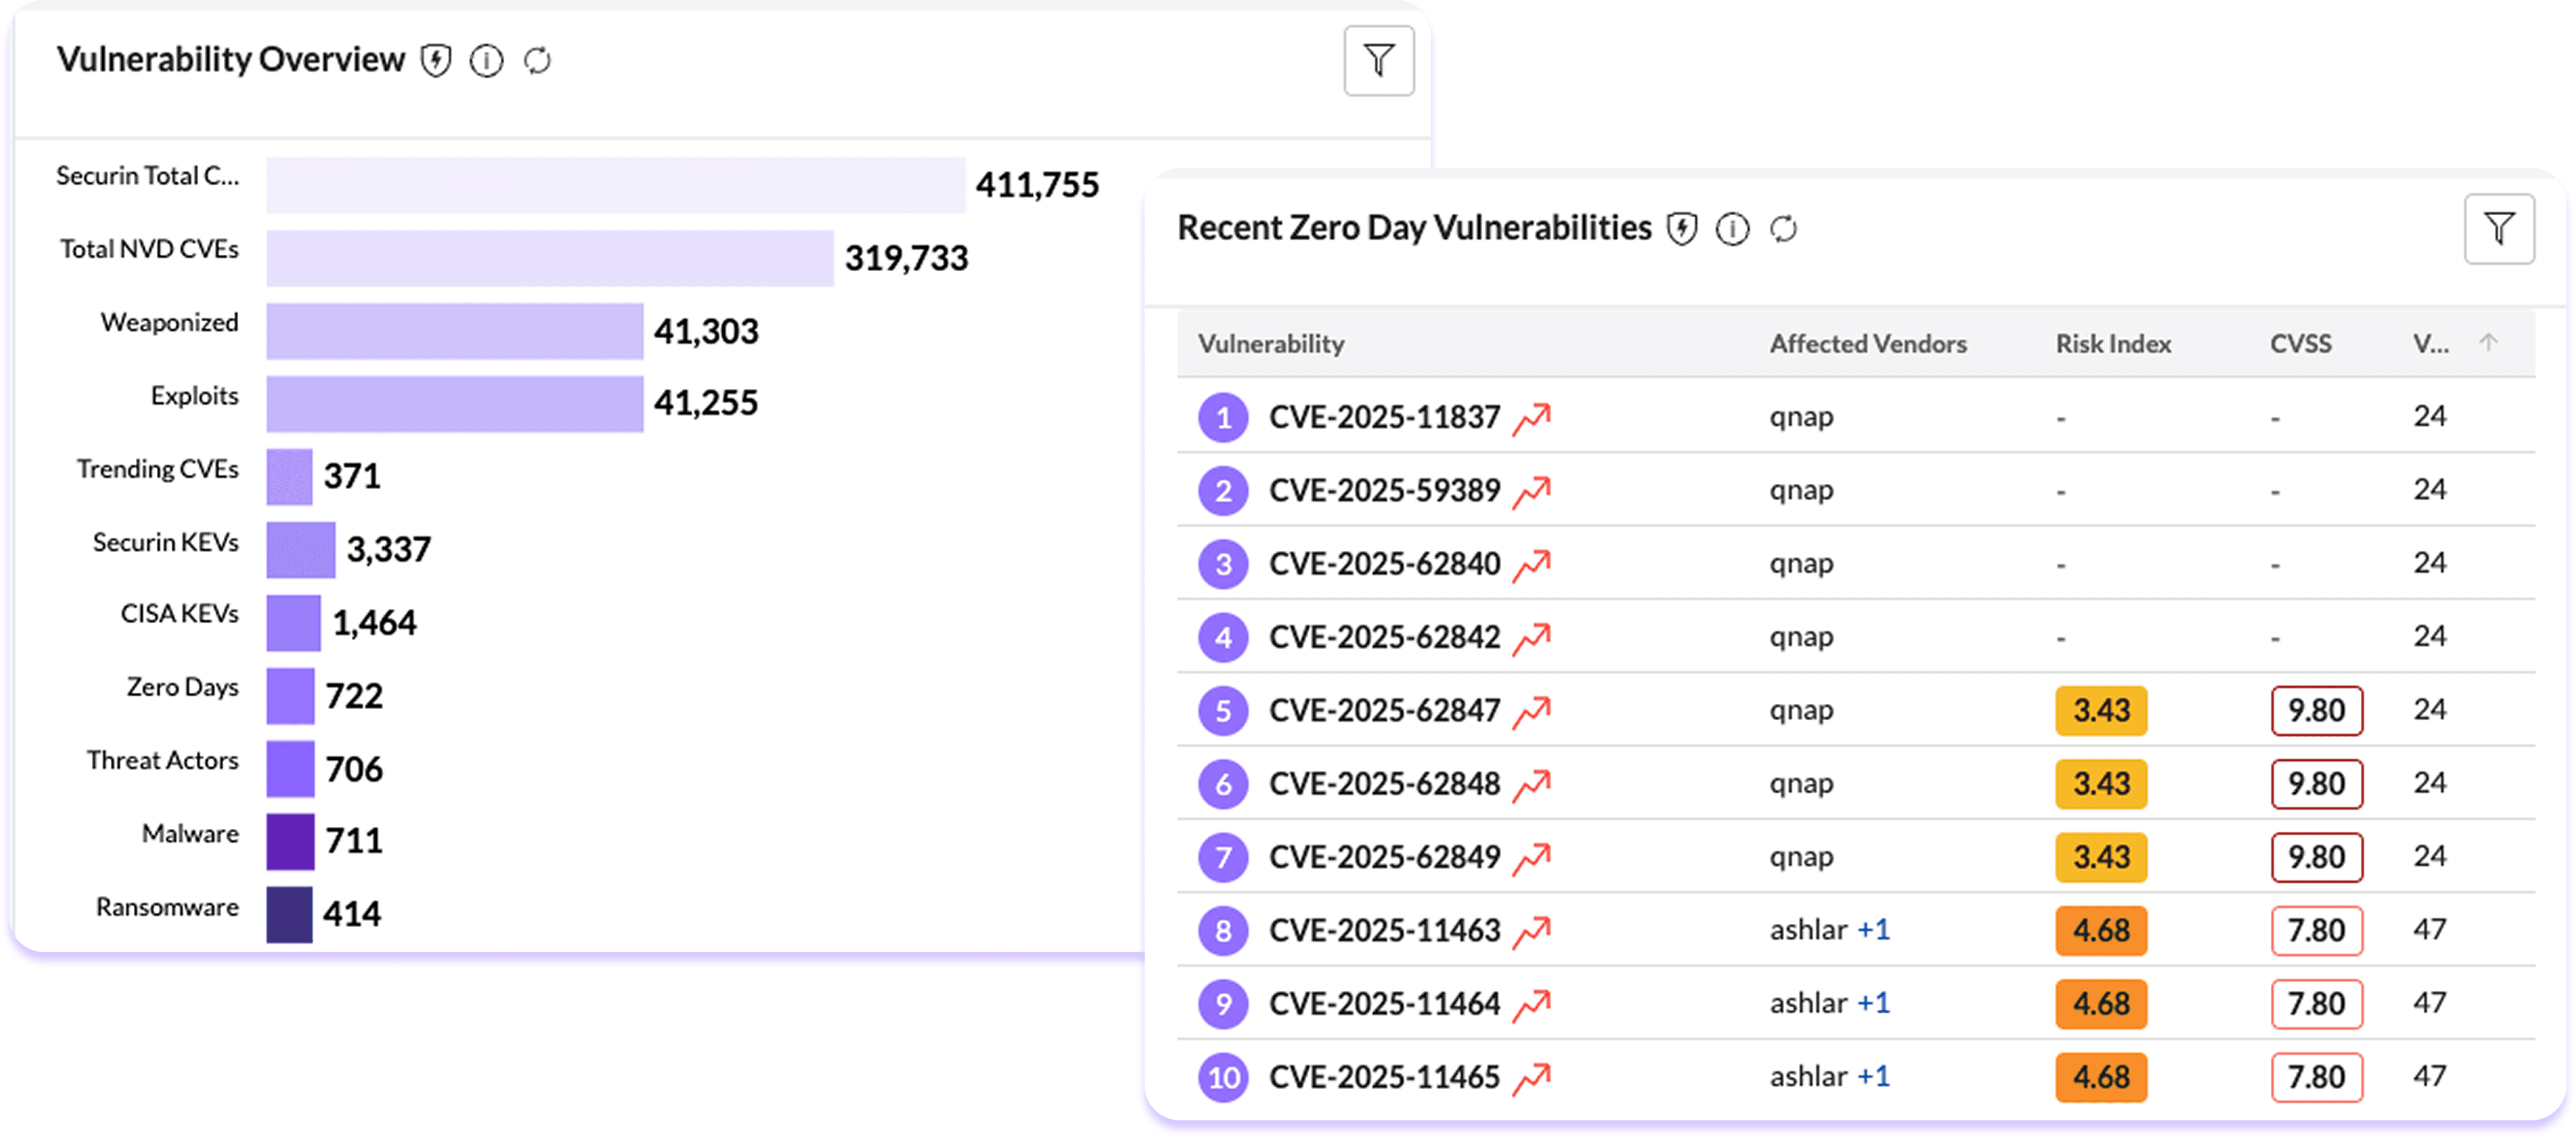Viewport: 2576px width, 1138px height.
Task: Open filter options on Vulnerability Overview panel
Action: click(1379, 60)
